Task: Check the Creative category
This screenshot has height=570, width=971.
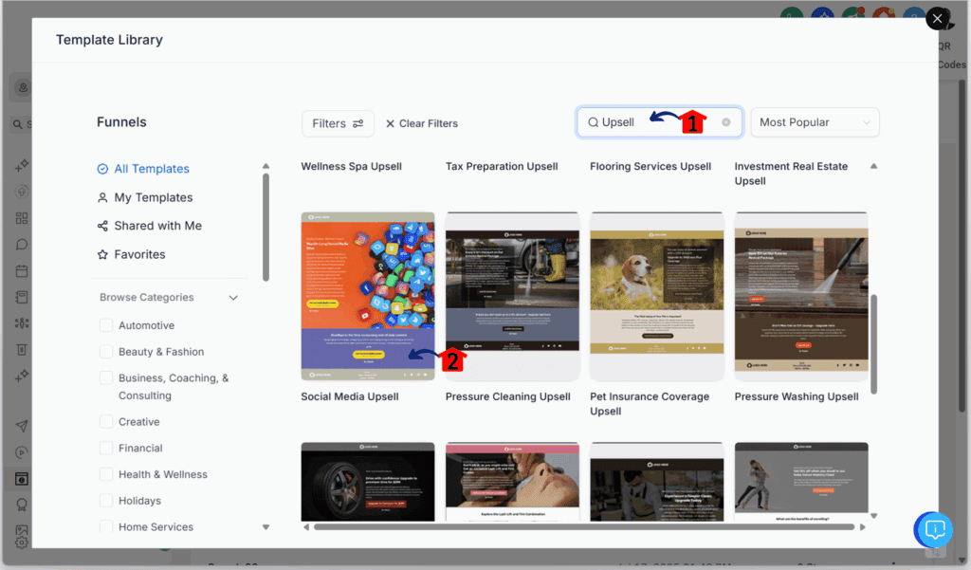Action: pyautogui.click(x=106, y=422)
